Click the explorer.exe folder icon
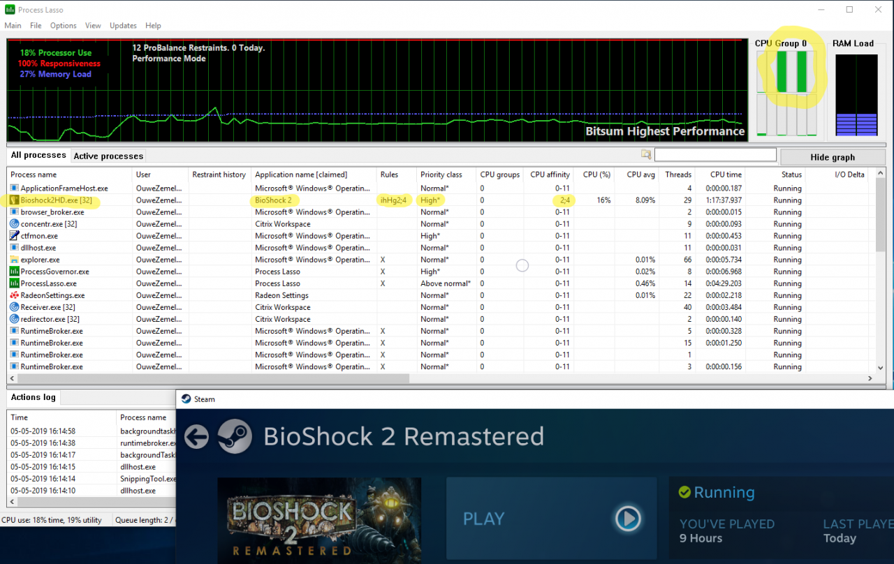The height and width of the screenshot is (564, 894). pyautogui.click(x=15, y=260)
